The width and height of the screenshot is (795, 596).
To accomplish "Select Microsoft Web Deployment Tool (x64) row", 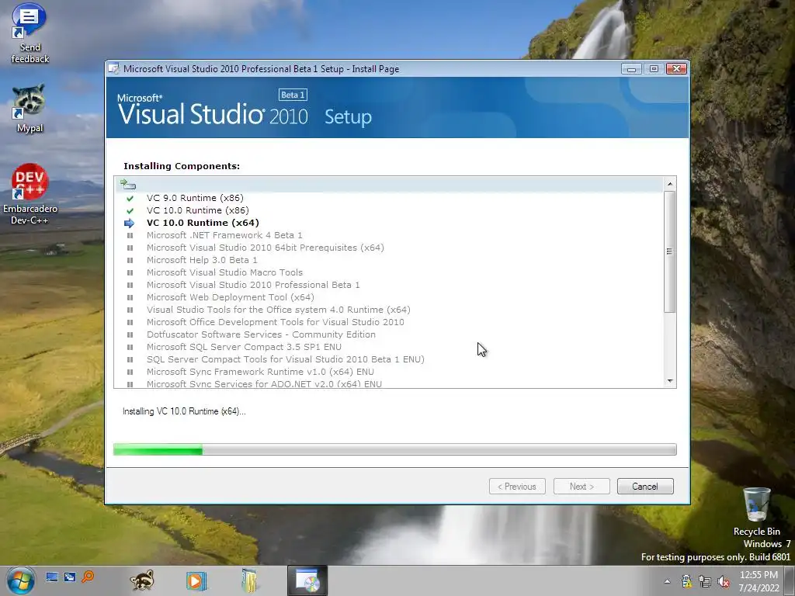I will (230, 297).
